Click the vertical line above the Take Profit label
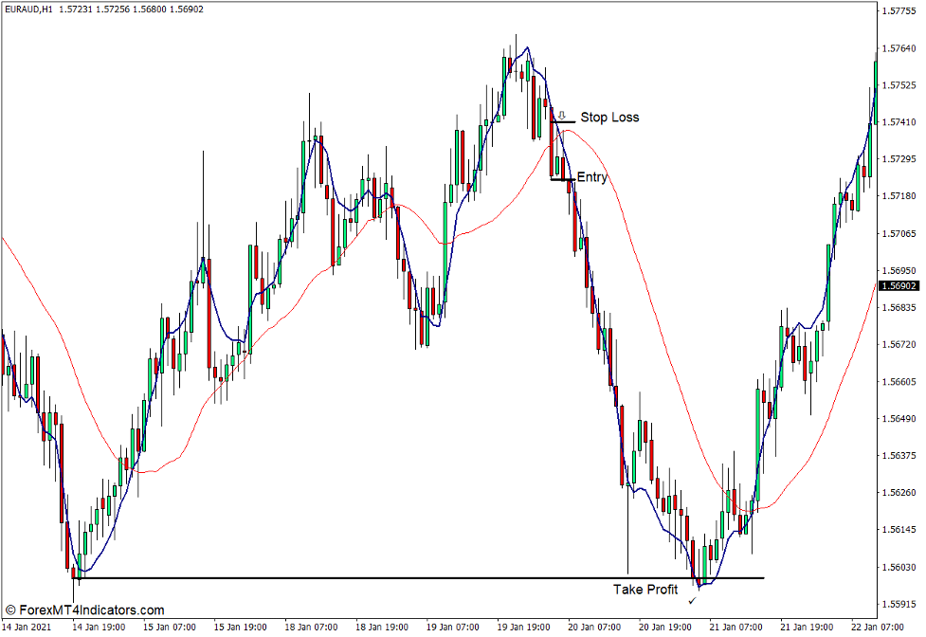Viewport: 926px width, 637px height. coord(627,531)
